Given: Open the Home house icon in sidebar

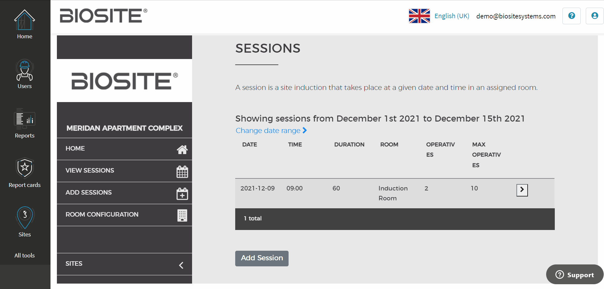Looking at the screenshot, I should [25, 20].
